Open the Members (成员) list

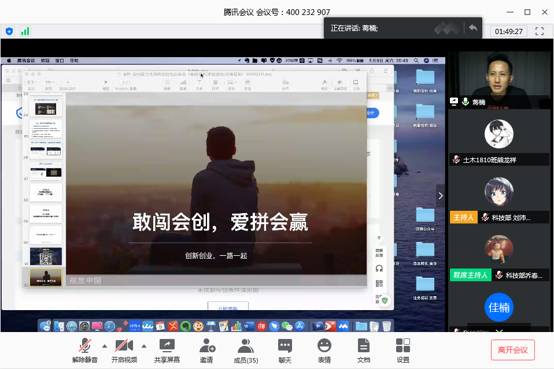pyautogui.click(x=246, y=351)
